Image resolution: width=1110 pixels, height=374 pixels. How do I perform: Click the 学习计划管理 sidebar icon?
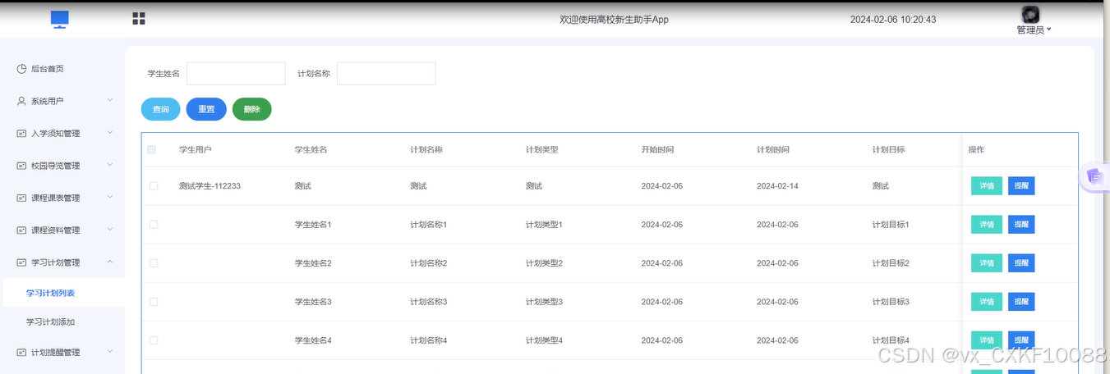point(21,262)
